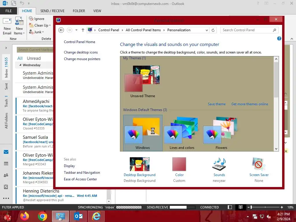The width and height of the screenshot is (296, 222).
Task: Switch to Mail view icon
Action: (x=6, y=152)
